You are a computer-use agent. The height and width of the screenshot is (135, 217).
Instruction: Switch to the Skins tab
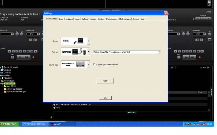coord(61,19)
